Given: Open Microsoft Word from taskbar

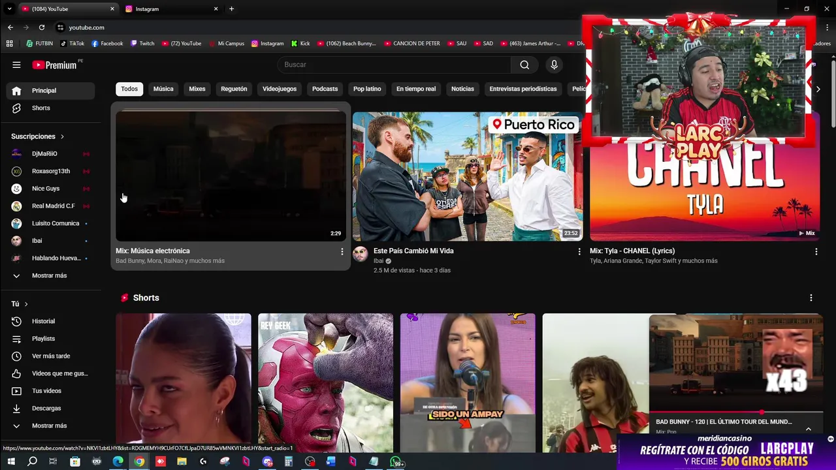Looking at the screenshot, I should tap(331, 462).
